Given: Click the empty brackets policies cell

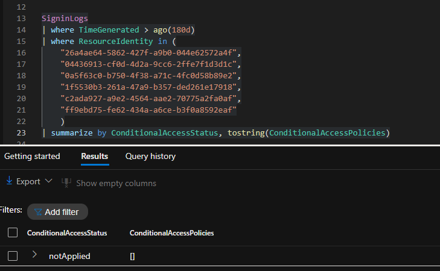Looking at the screenshot, I should pyautogui.click(x=132, y=256).
